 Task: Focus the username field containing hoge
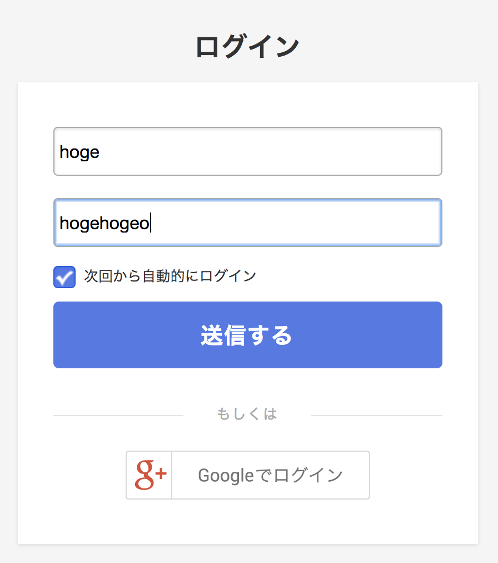[247, 151]
